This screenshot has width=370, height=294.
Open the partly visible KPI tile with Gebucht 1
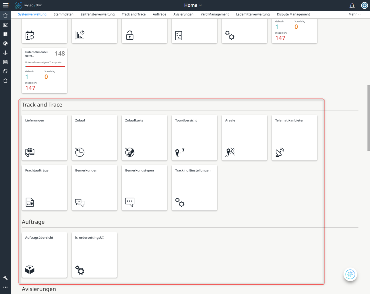(294, 31)
